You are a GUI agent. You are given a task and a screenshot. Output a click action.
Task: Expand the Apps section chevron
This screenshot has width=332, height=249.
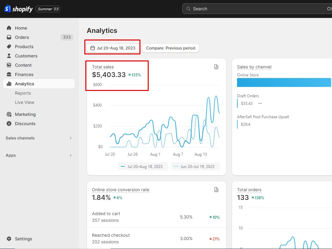coord(71,155)
